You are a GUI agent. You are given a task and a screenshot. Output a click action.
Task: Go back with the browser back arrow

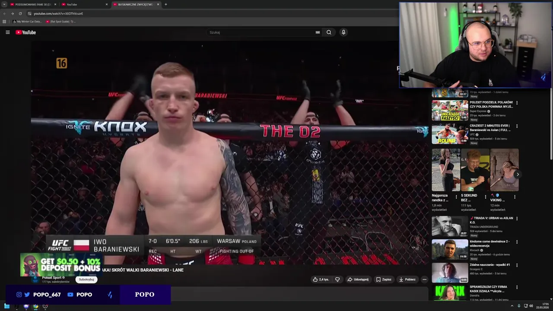tap(5, 13)
